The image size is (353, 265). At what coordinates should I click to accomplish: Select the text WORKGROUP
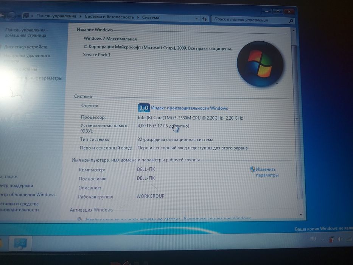pyautogui.click(x=150, y=196)
